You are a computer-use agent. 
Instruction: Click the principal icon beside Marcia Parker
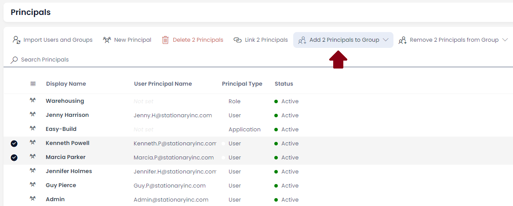(x=33, y=156)
